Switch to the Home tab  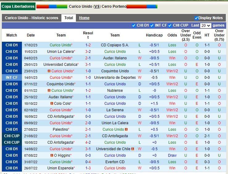pos(84,18)
